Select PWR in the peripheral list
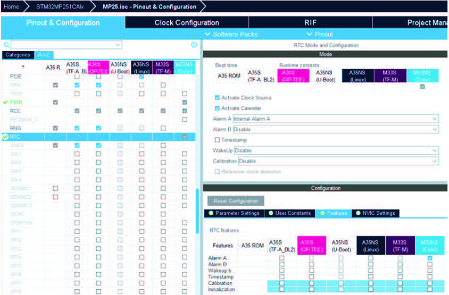This screenshot has height=295, width=449. coord(16,102)
